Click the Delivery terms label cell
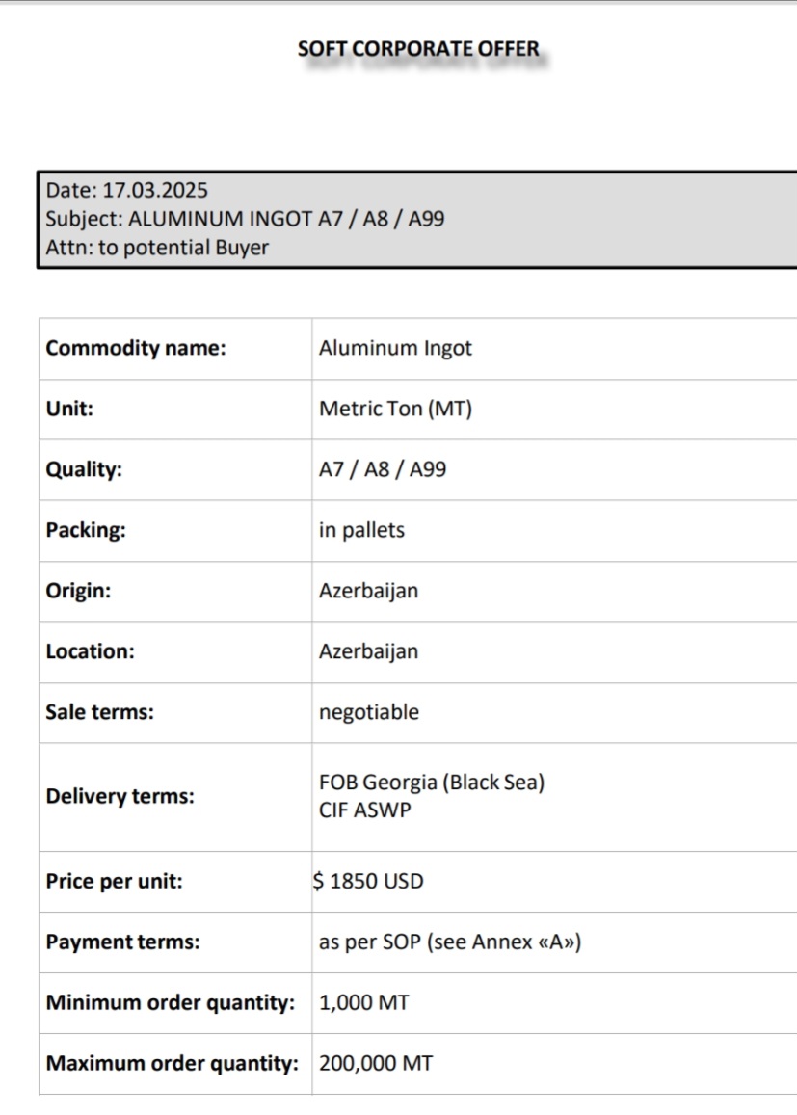Screen dimensions: 797x1115 [x=175, y=797]
